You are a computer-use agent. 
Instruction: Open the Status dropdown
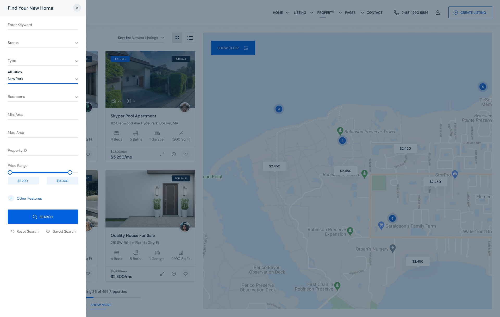point(43,43)
